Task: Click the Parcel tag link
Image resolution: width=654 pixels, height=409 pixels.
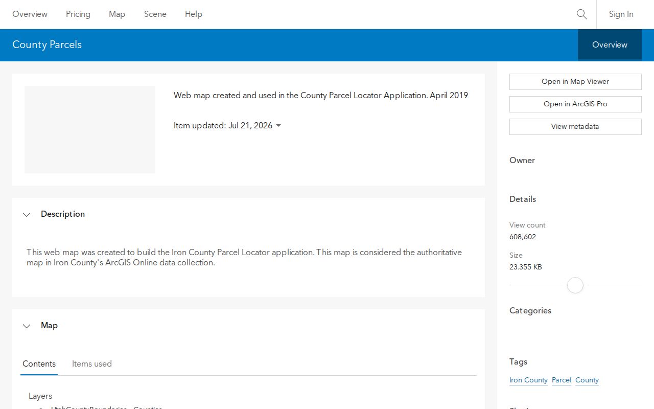Action: point(562,380)
